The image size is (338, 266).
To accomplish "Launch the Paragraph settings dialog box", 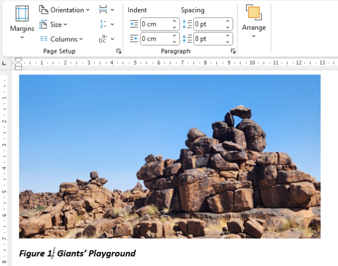I will 233,51.
